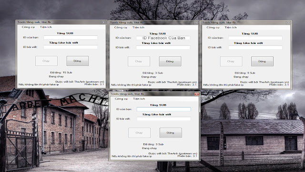The width and height of the screenshot is (305, 172).
Task: Close the window showing 15 Sub
Action: [103, 22]
